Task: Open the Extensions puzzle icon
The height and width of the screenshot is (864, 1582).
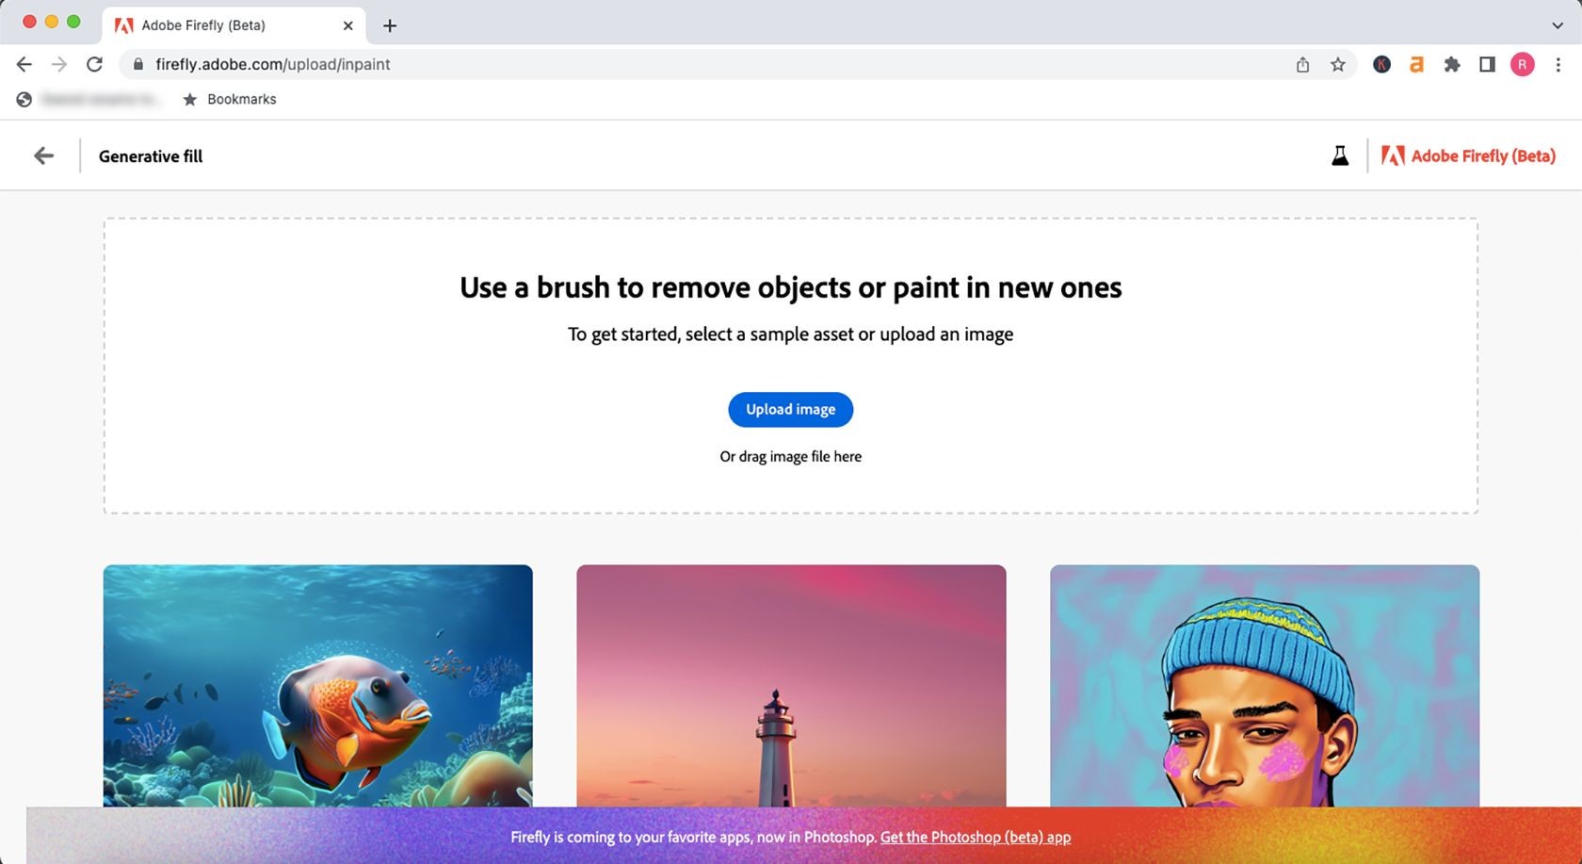Action: [x=1452, y=64]
